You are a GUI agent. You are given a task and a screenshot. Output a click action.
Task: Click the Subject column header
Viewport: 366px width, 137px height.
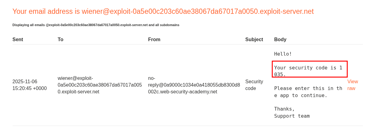pyautogui.click(x=254, y=39)
